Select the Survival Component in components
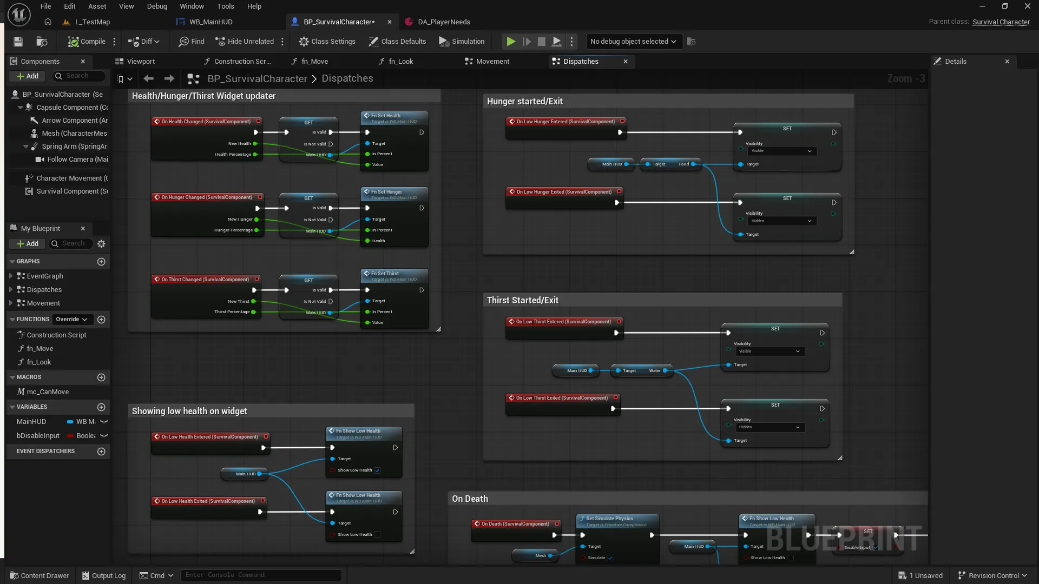Screen dimensions: 1039x584 pyautogui.click(x=66, y=191)
